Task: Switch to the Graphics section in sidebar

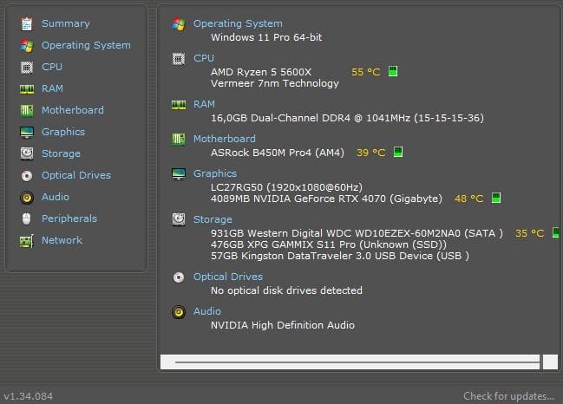Action: (x=63, y=132)
